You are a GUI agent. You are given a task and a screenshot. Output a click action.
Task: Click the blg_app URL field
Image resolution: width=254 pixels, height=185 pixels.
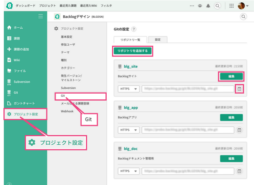(188, 130)
